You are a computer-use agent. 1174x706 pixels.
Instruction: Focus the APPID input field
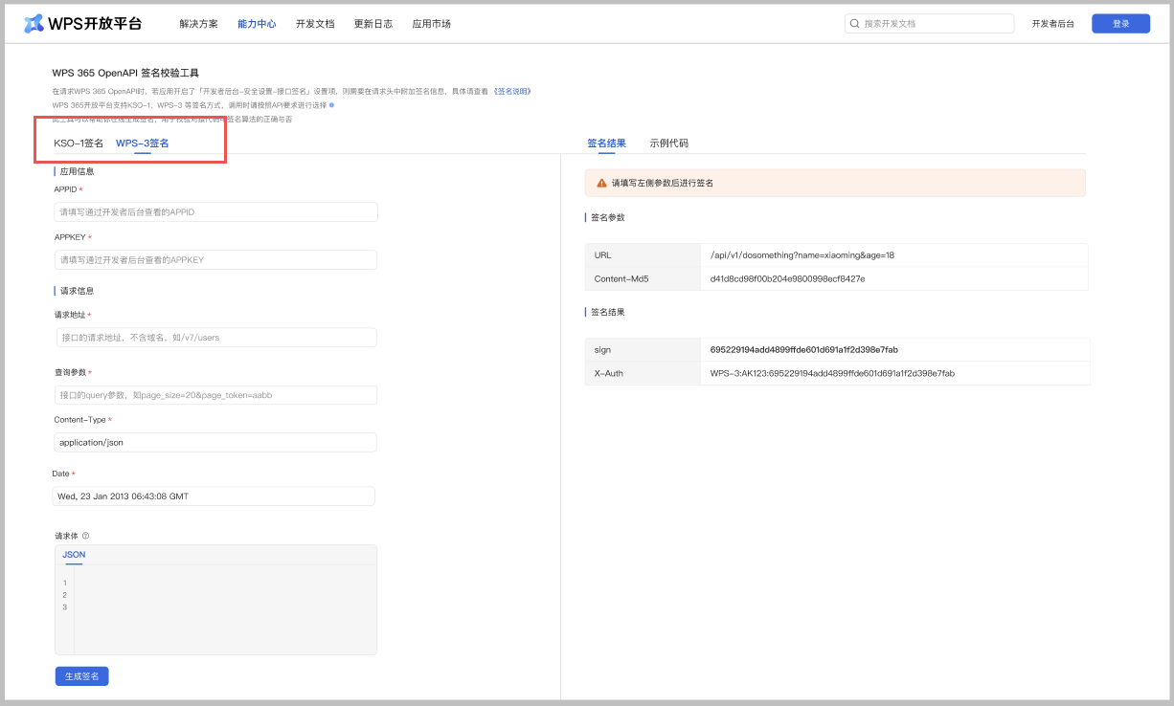215,212
